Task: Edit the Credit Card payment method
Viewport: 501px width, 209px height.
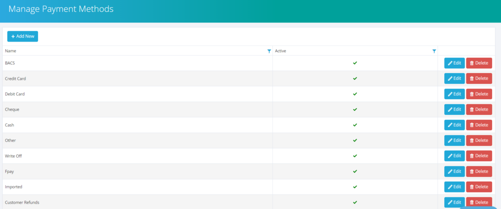Action: (455, 78)
